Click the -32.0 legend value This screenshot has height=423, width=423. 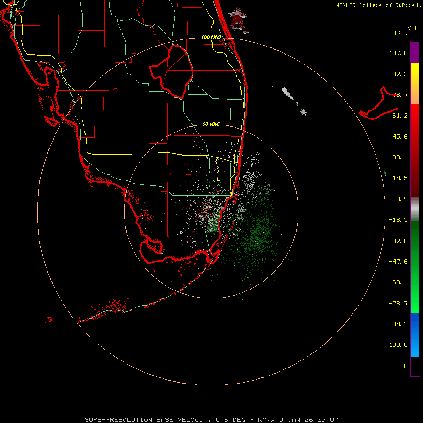coord(398,241)
